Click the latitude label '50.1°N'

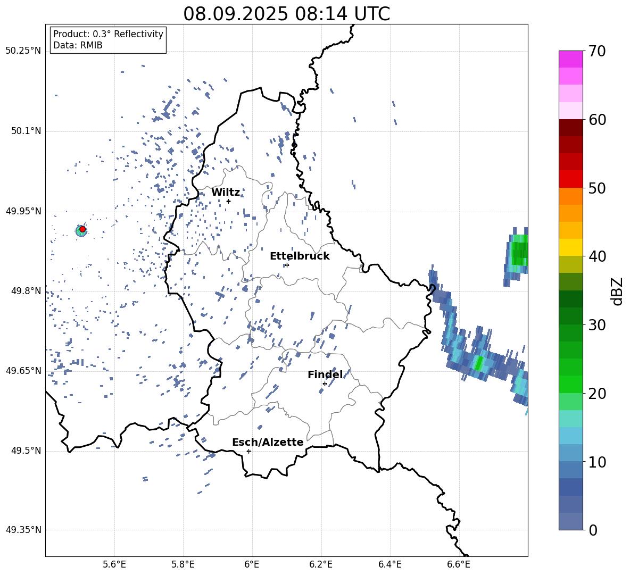tap(26, 131)
